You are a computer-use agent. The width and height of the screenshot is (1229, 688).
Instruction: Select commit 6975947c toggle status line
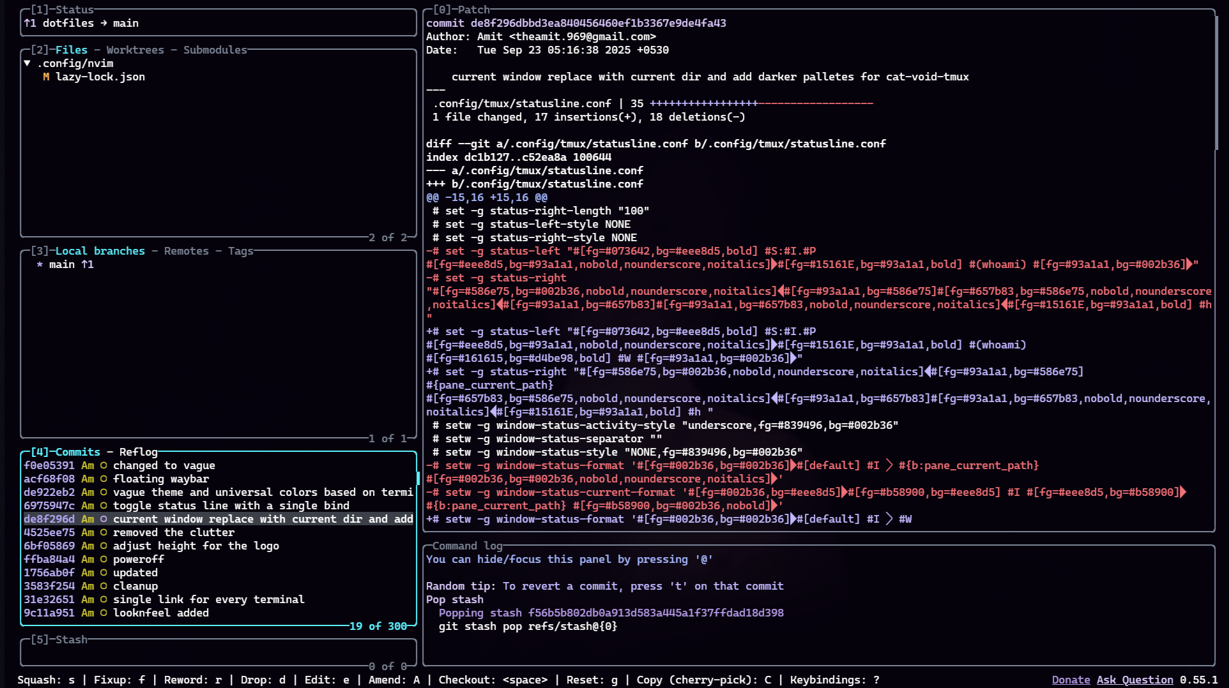coord(219,505)
